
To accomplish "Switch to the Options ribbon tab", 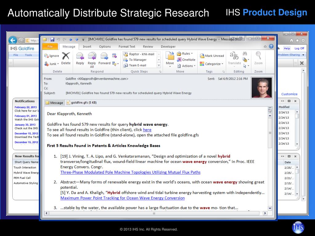I will [105, 47].
